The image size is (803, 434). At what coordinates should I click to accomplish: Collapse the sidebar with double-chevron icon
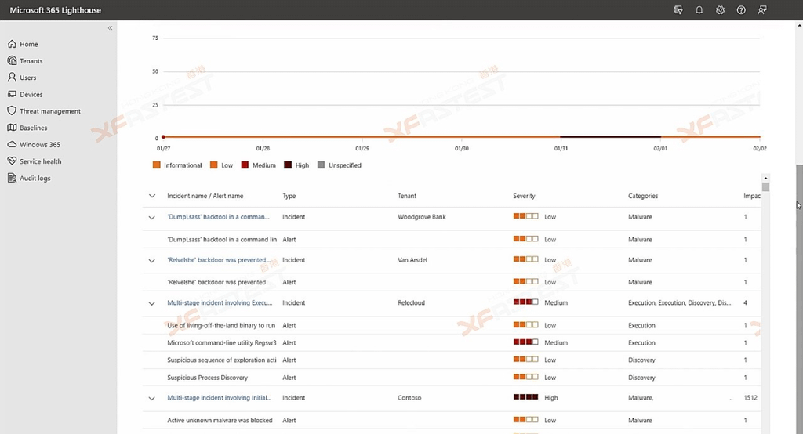coord(110,28)
